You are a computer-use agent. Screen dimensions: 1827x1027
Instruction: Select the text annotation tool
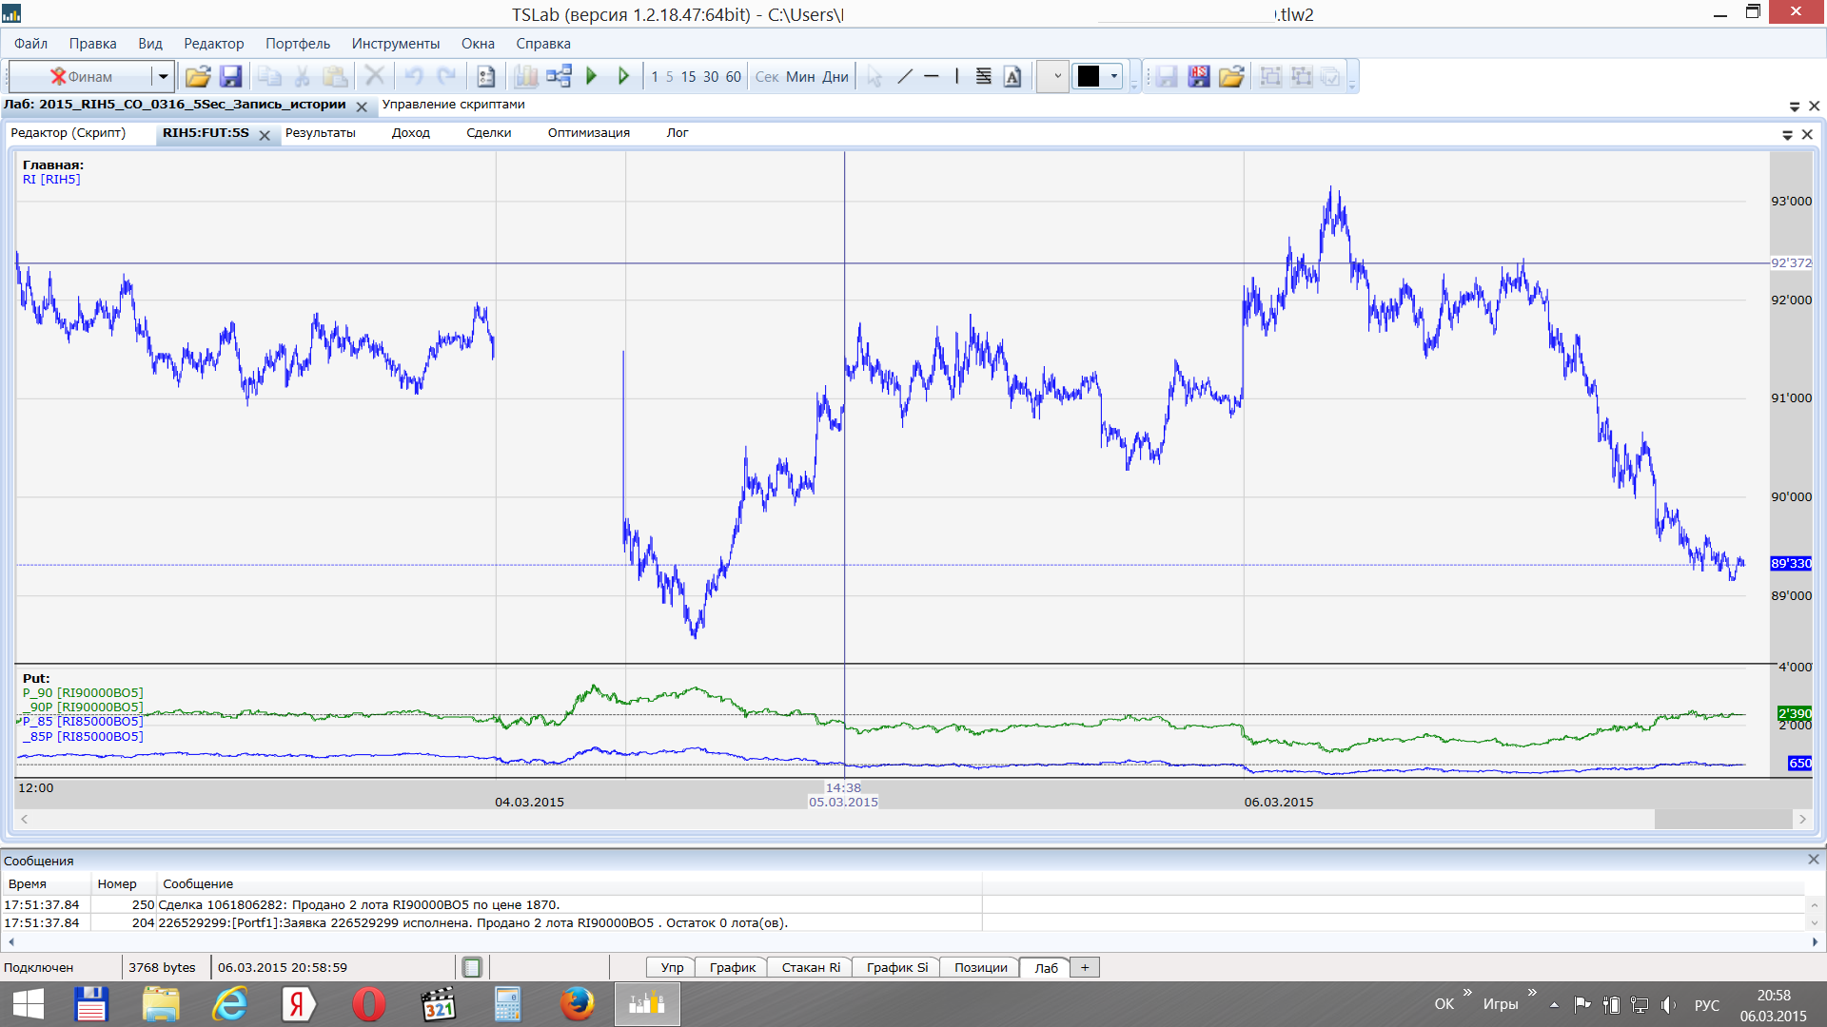pos(1012,76)
